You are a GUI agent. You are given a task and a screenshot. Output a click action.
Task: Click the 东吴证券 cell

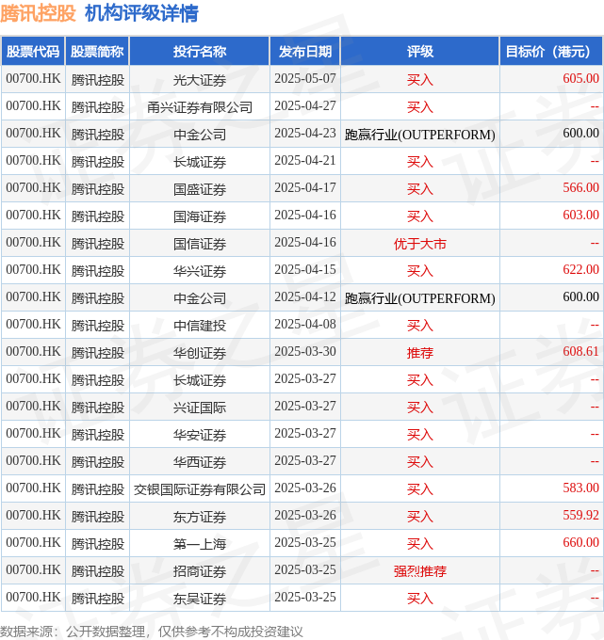(200, 599)
